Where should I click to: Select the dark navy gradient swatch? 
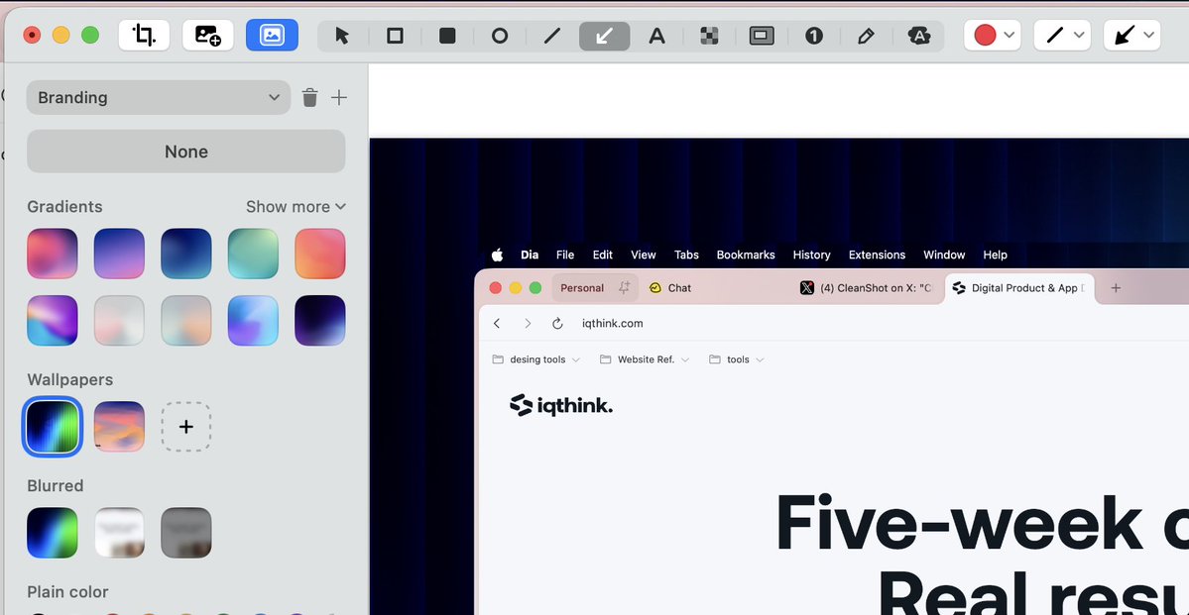[x=185, y=254]
